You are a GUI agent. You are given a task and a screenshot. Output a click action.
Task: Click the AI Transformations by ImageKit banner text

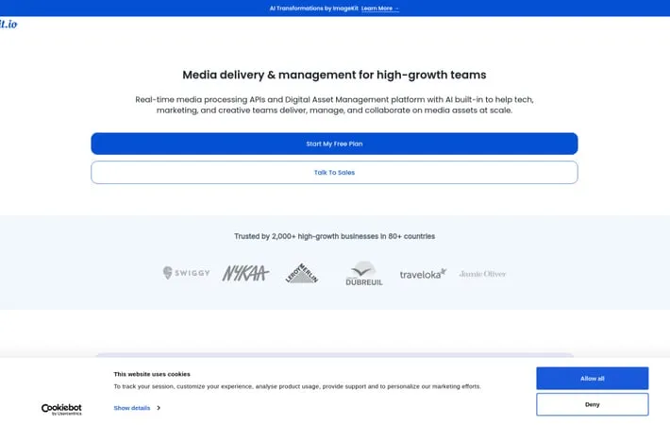pyautogui.click(x=313, y=8)
